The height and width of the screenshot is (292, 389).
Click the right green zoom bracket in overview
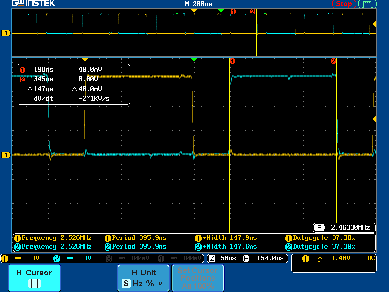265,33
